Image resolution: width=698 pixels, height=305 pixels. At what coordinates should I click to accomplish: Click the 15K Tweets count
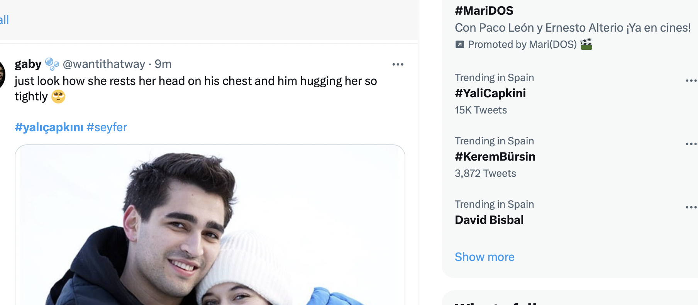[x=481, y=110]
